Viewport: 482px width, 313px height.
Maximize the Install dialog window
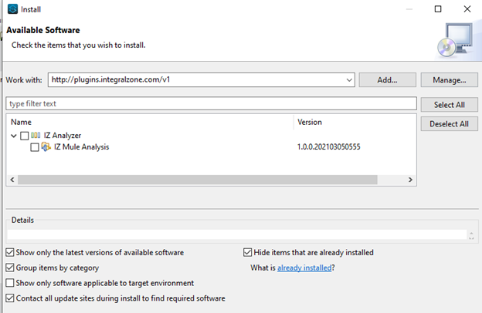pos(438,9)
